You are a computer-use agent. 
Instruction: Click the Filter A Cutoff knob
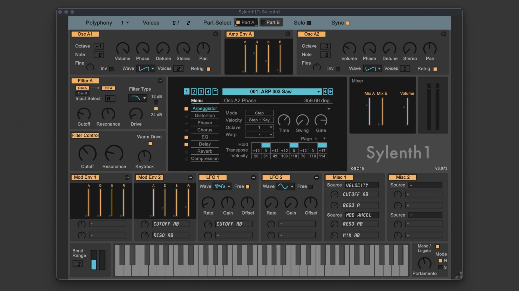point(84,114)
